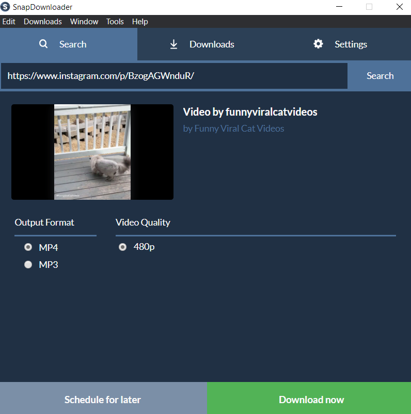
Task: Open the Window menu
Action: tap(84, 22)
